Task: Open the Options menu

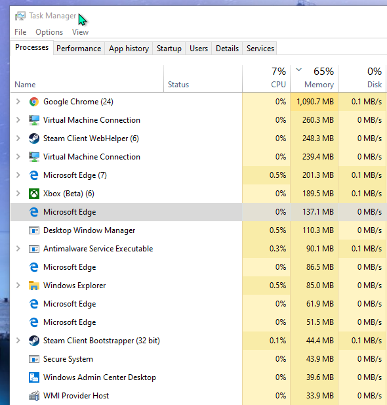Action: pyautogui.click(x=49, y=32)
